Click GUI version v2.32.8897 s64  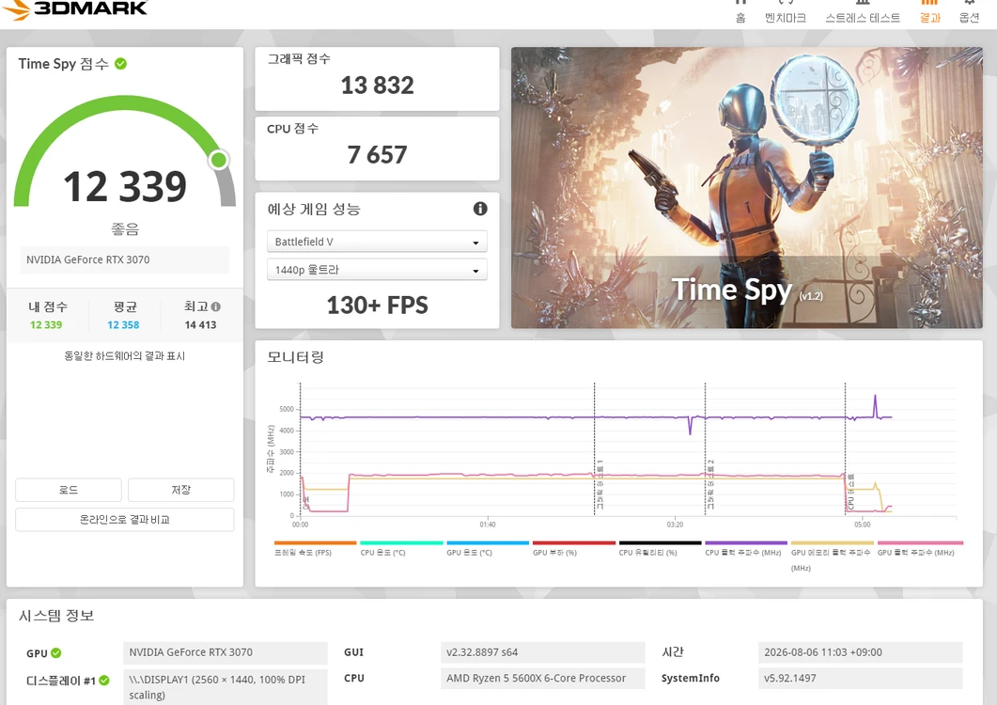tap(542, 652)
